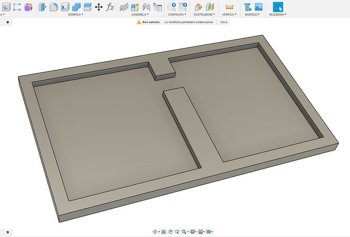Click the 'Non salvato:' label
The image size is (350, 237).
coord(151,22)
